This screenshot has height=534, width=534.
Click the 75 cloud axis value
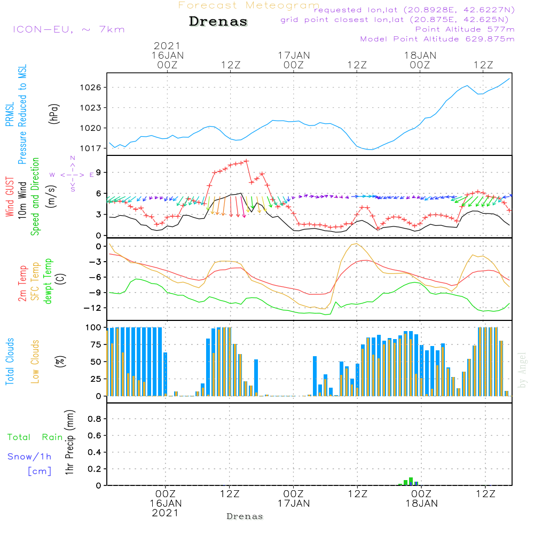(96, 344)
